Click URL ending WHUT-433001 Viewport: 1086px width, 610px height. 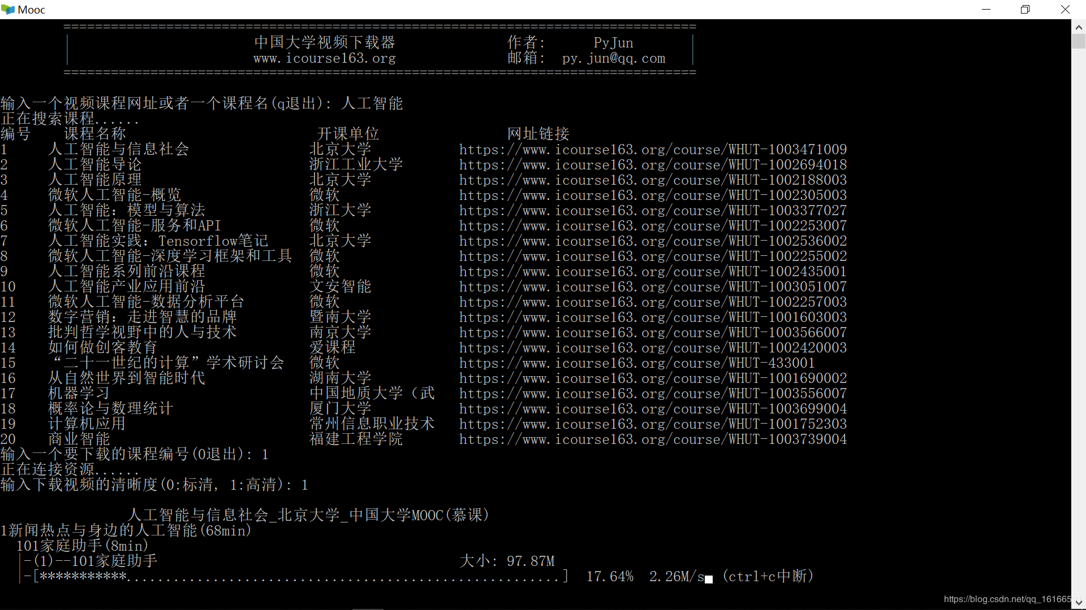coord(637,363)
